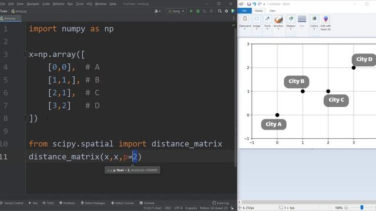Switch to the View tab in Paint
This screenshot has height=211, width=376.
[x=272, y=11]
